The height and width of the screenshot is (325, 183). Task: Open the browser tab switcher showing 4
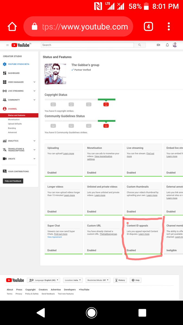(x=148, y=27)
